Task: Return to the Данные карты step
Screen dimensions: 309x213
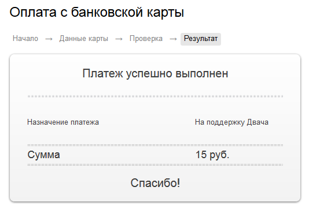Action: click(x=84, y=39)
